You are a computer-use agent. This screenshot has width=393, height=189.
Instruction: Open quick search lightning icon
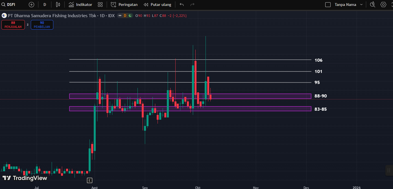coord(373,5)
